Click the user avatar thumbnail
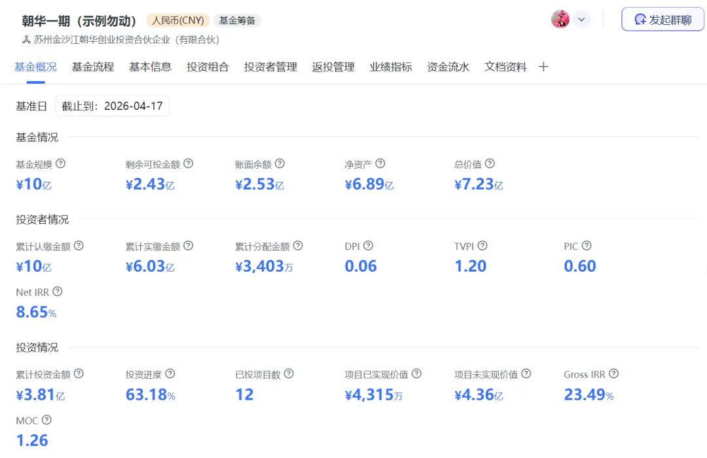The width and height of the screenshot is (707, 458). click(560, 19)
